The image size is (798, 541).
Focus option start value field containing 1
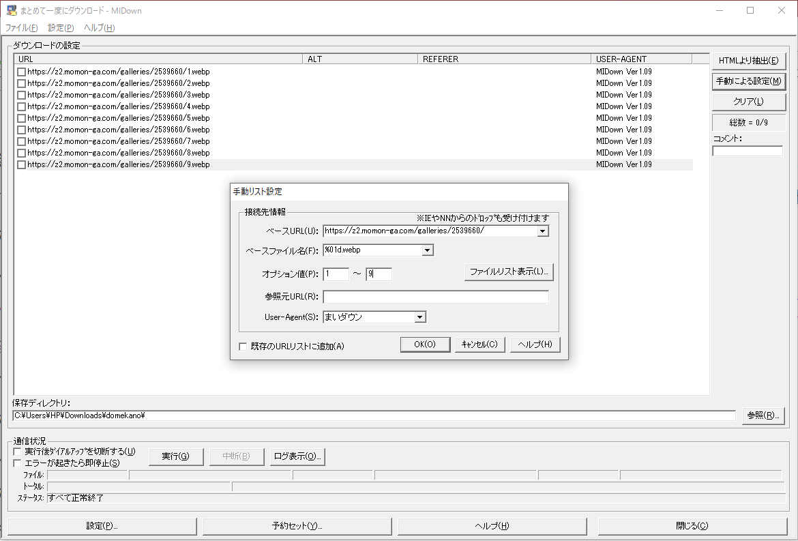336,274
